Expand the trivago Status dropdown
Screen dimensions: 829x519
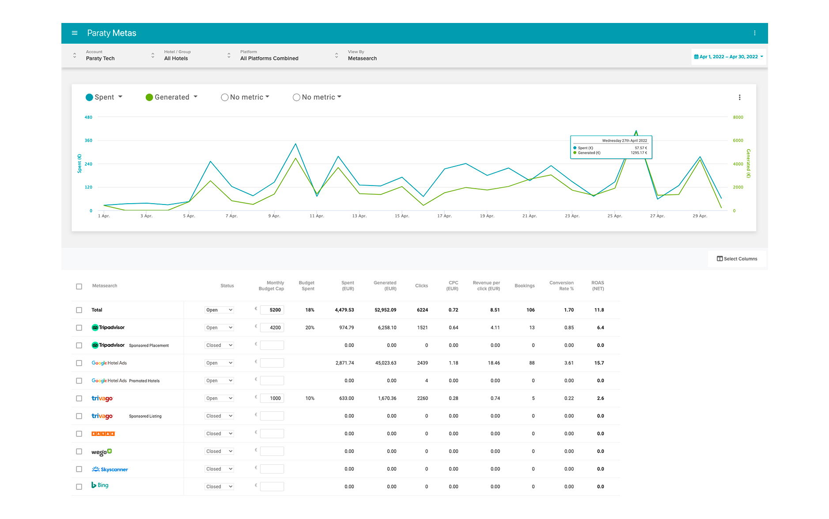[x=219, y=398]
